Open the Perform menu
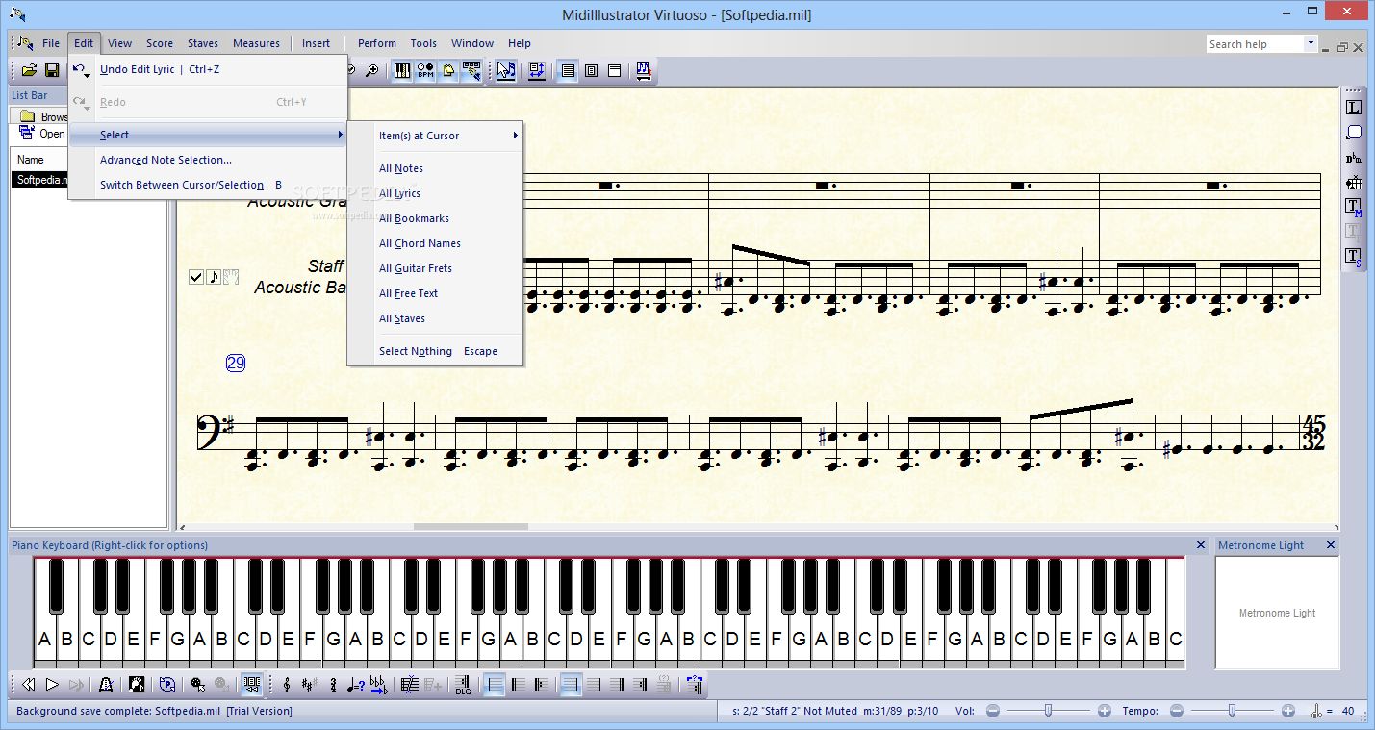 coord(377,43)
